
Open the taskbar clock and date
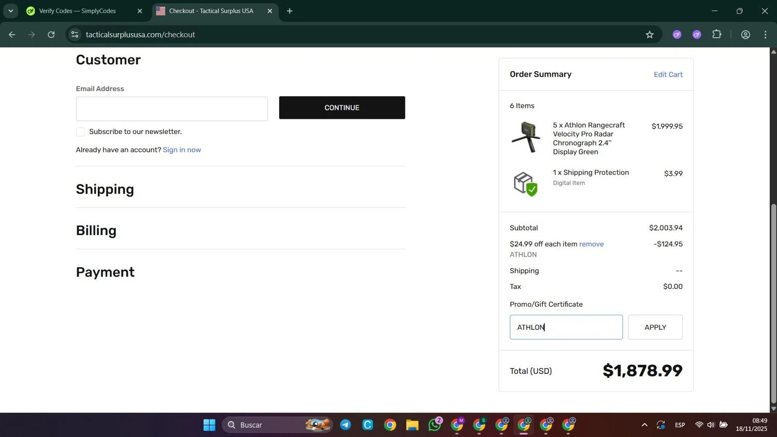pyautogui.click(x=752, y=425)
